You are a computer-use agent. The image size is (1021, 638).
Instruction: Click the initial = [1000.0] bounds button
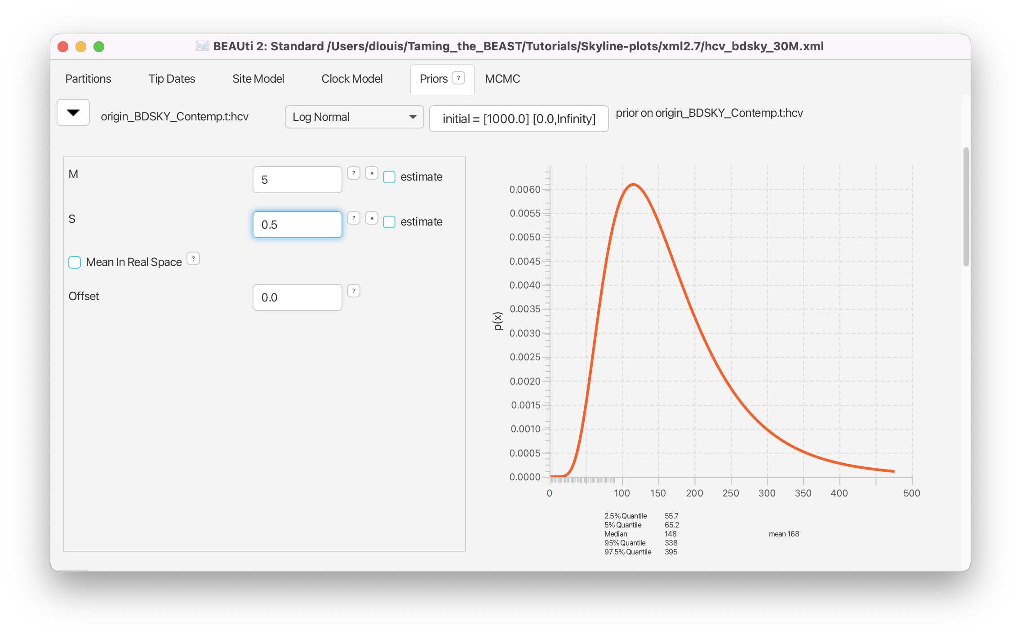click(519, 119)
